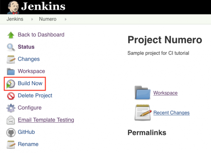Screen dimensions: 211x153
Task: Go to Jenkins breadcrumb item
Action: pos(15,19)
